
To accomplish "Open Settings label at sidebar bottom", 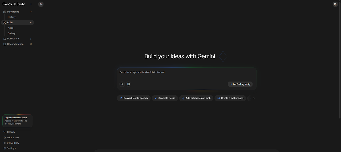I will tap(11, 148).
